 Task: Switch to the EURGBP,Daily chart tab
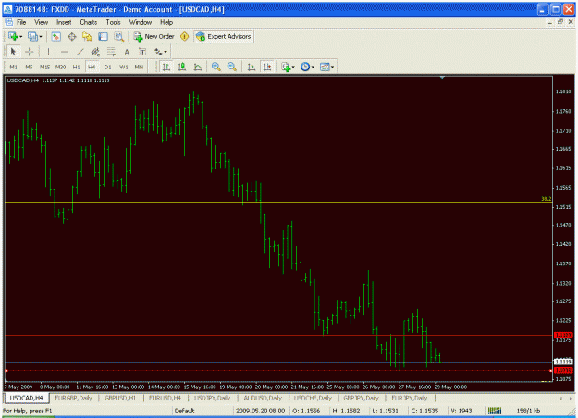coord(73,398)
